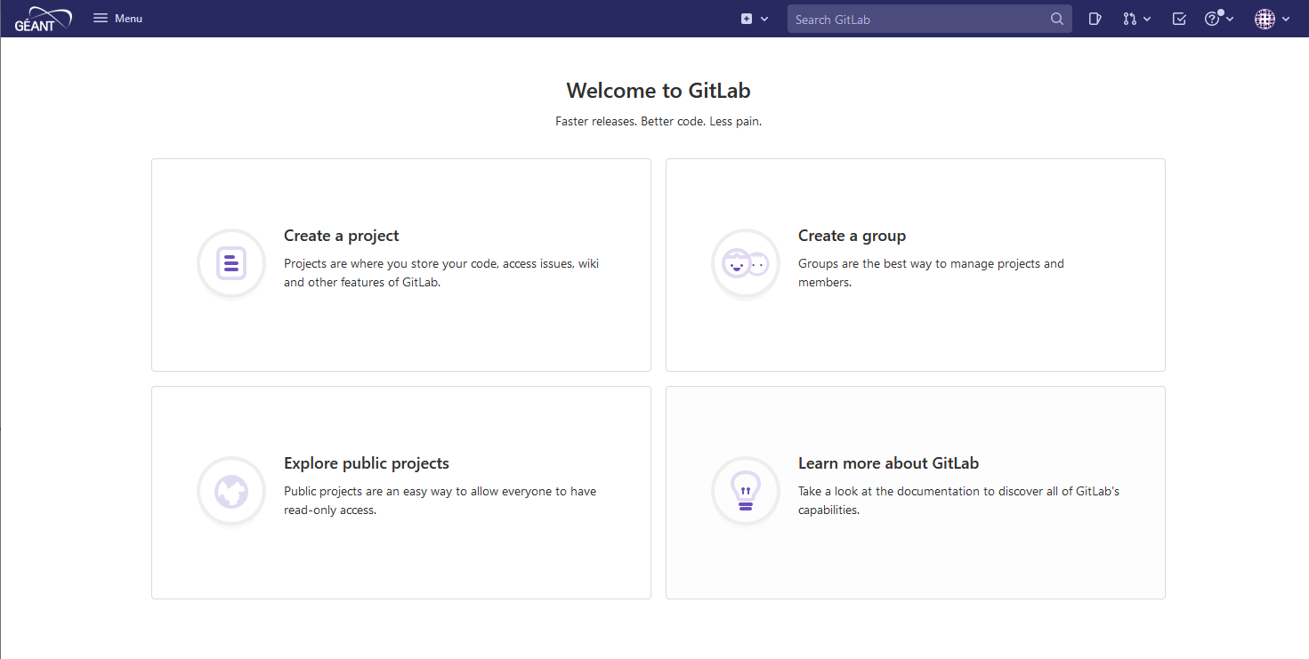Click the globe icon for public projects
The width and height of the screenshot is (1309, 659).
[x=231, y=491]
